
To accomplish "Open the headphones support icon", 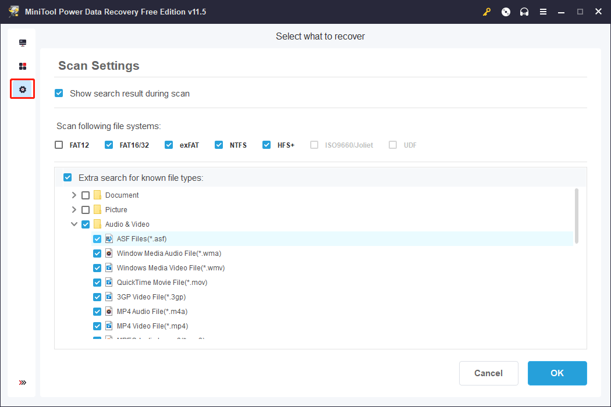I will coord(524,12).
